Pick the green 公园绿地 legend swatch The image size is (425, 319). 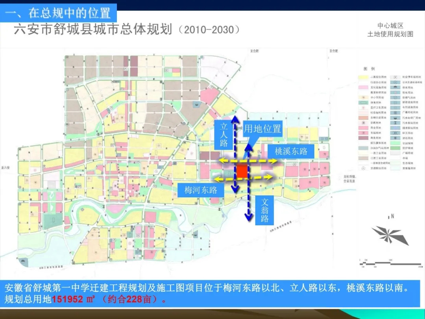[x=395, y=143]
